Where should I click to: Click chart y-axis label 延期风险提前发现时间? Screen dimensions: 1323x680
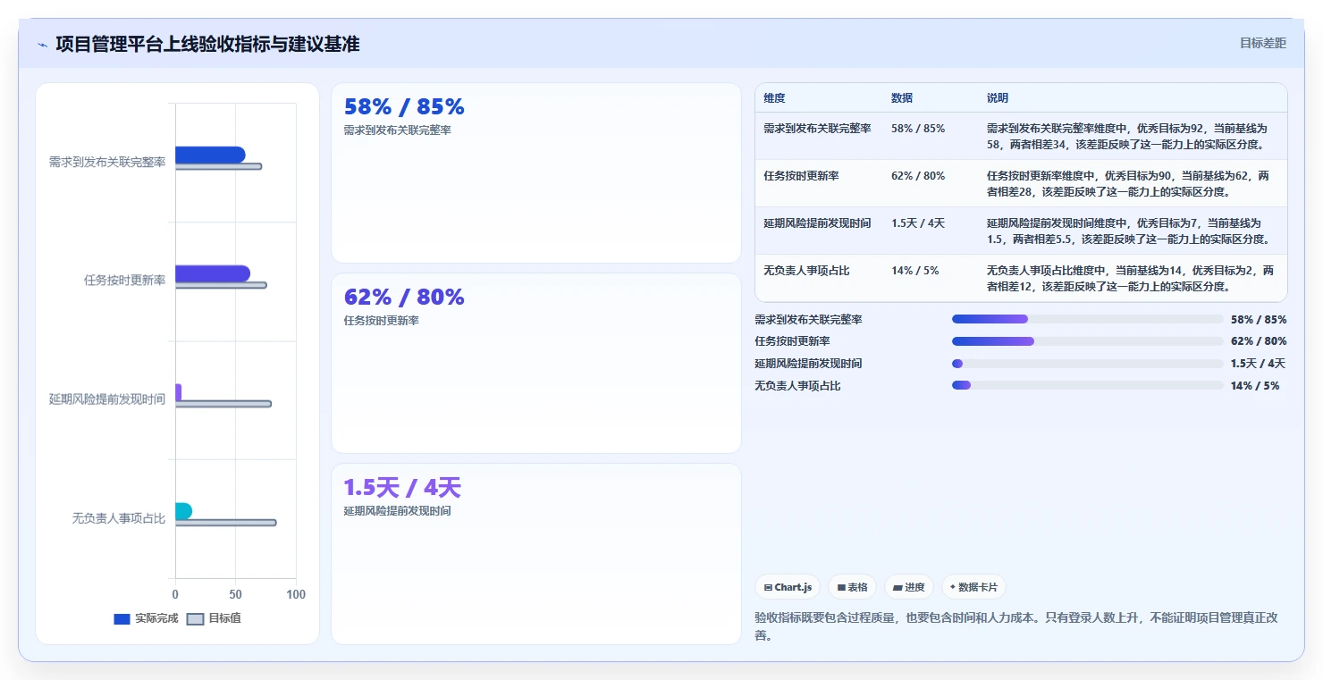(107, 399)
